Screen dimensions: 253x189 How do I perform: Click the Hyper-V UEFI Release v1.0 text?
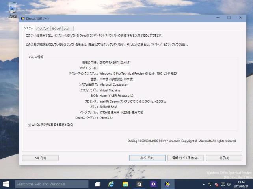click(116, 96)
